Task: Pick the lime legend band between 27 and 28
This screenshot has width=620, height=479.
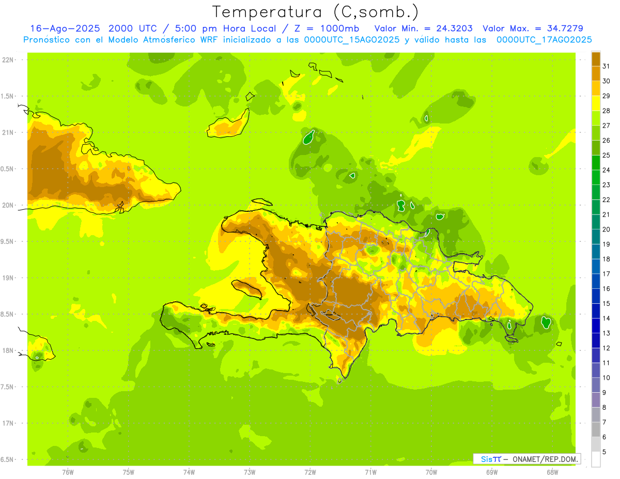Action: point(596,118)
